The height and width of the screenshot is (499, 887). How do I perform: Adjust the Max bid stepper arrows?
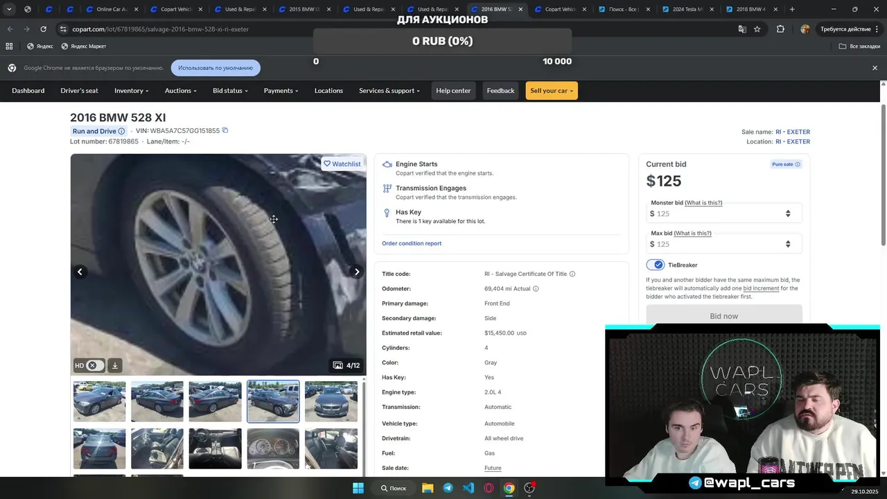788,244
